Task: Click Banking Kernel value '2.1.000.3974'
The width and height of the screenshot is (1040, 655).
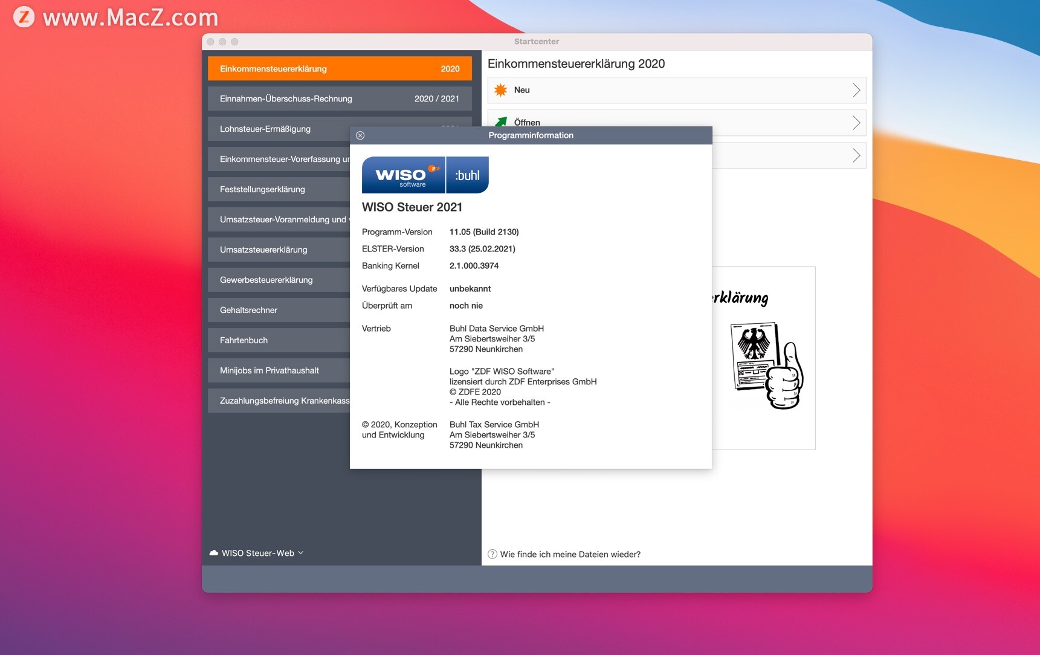Action: pyautogui.click(x=474, y=266)
